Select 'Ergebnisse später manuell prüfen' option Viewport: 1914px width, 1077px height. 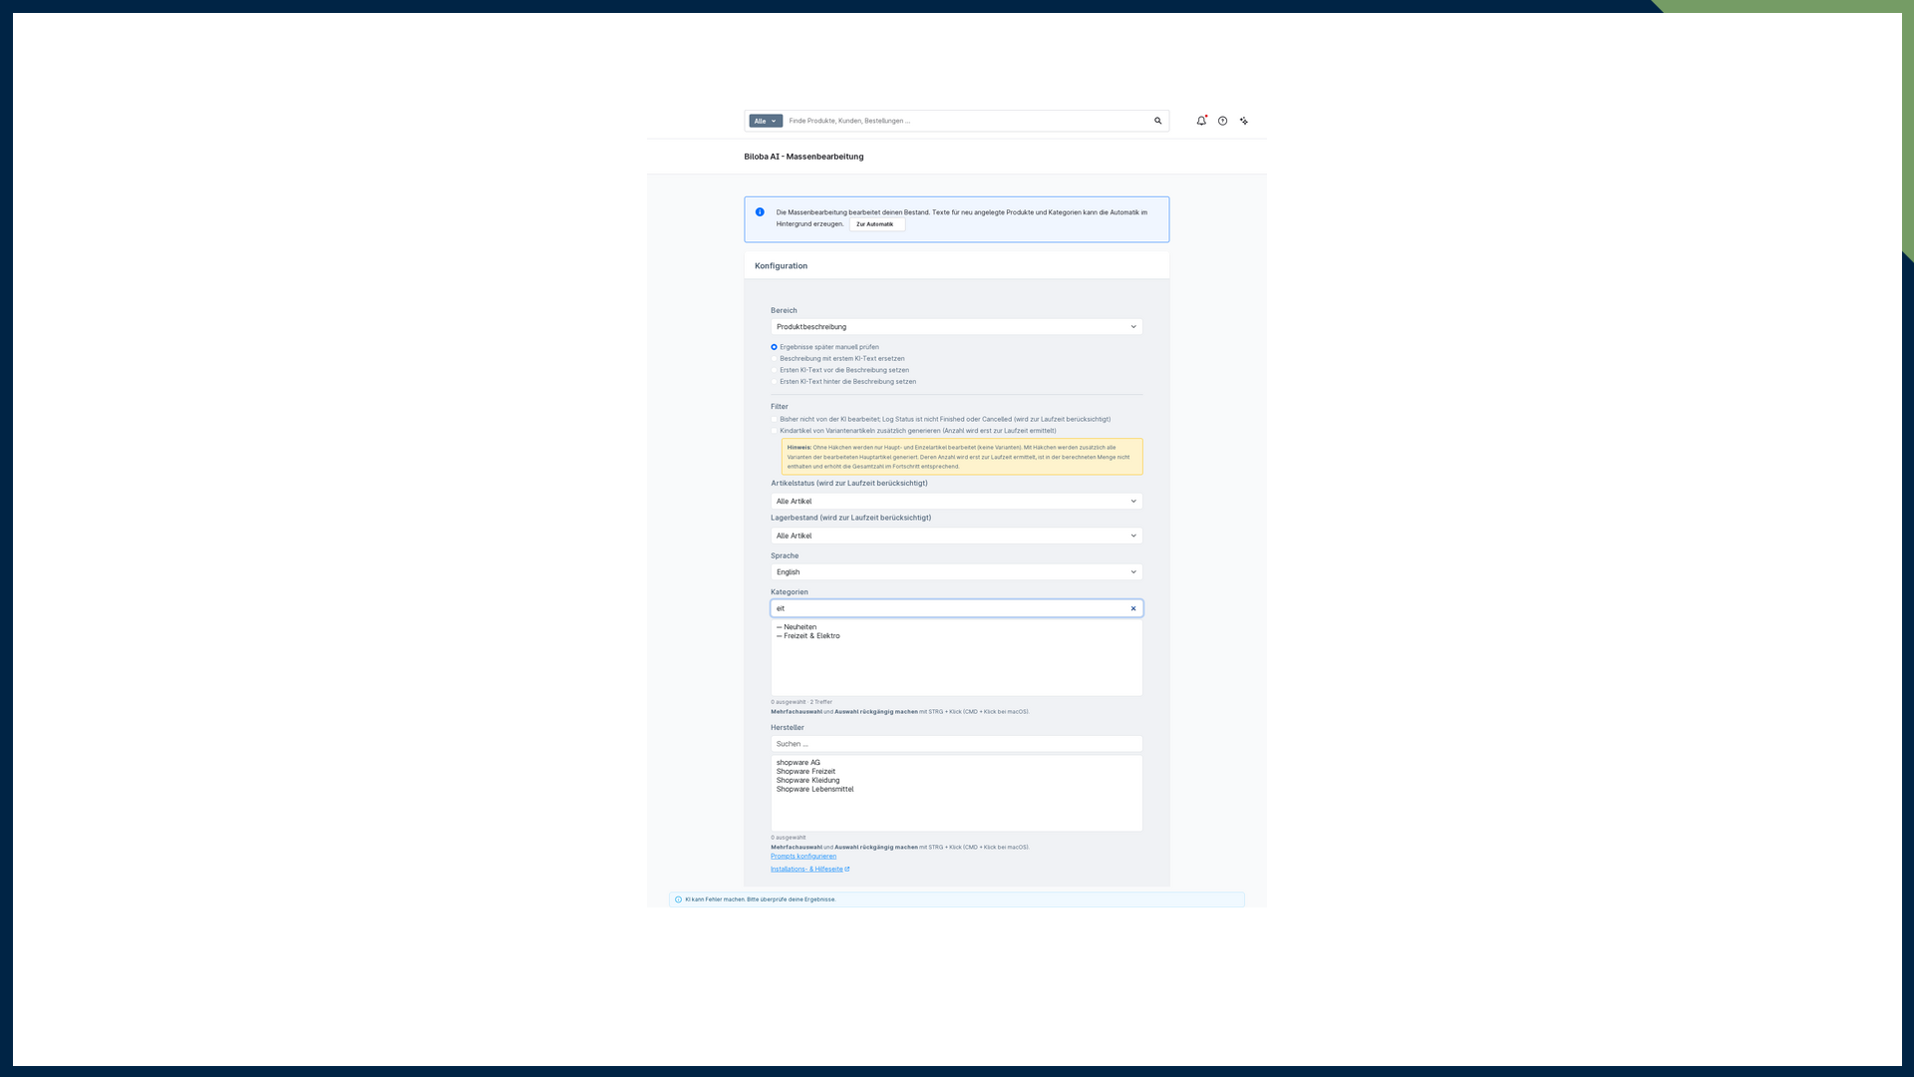[x=774, y=347]
